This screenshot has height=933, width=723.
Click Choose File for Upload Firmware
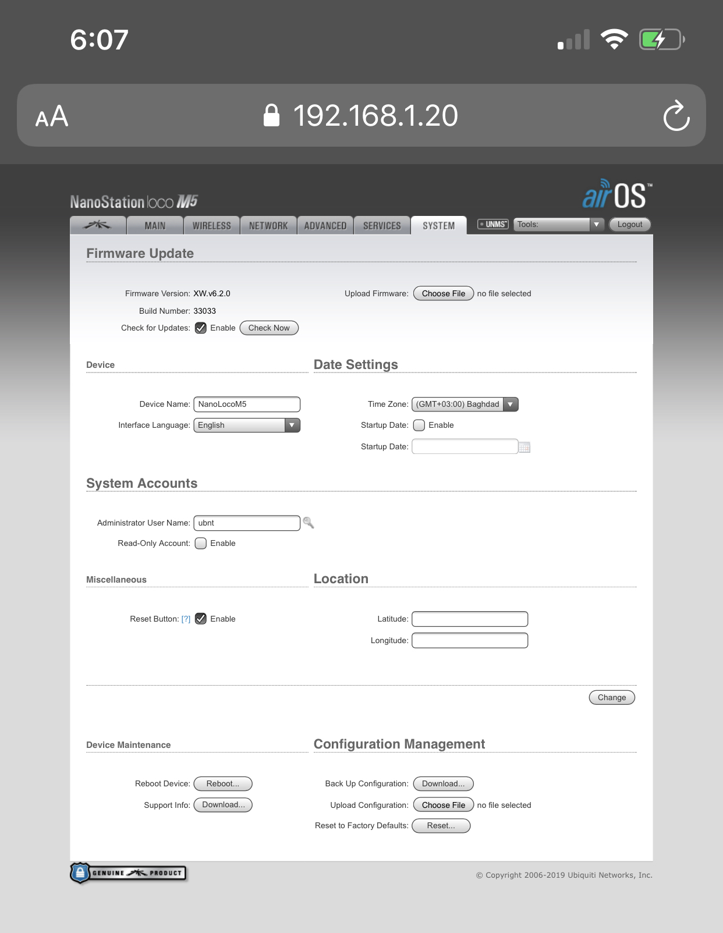pyautogui.click(x=444, y=293)
